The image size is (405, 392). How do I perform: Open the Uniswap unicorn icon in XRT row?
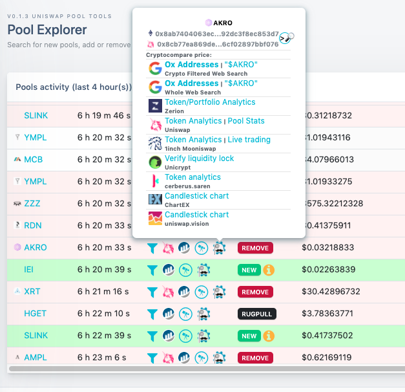[x=168, y=292]
